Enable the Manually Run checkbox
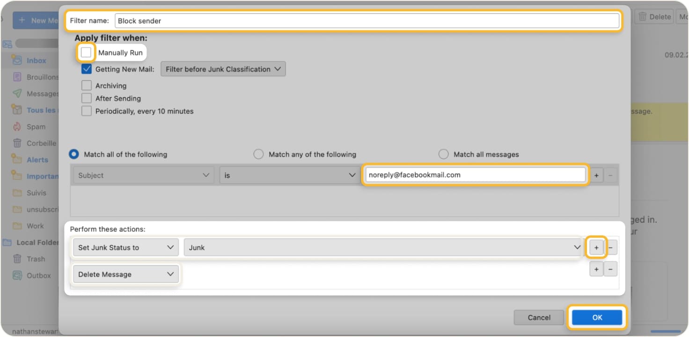689x337 pixels. pos(86,52)
